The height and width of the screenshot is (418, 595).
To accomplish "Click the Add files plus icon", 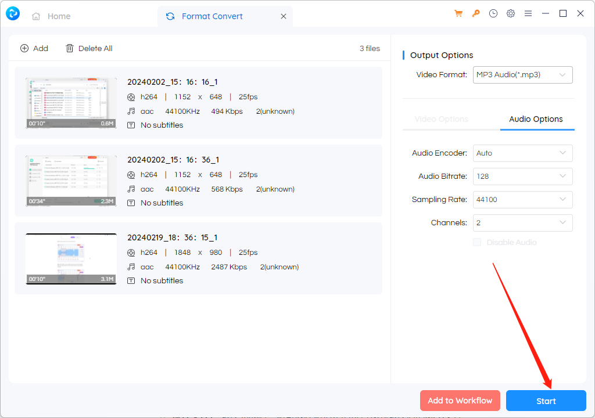I will (x=24, y=48).
